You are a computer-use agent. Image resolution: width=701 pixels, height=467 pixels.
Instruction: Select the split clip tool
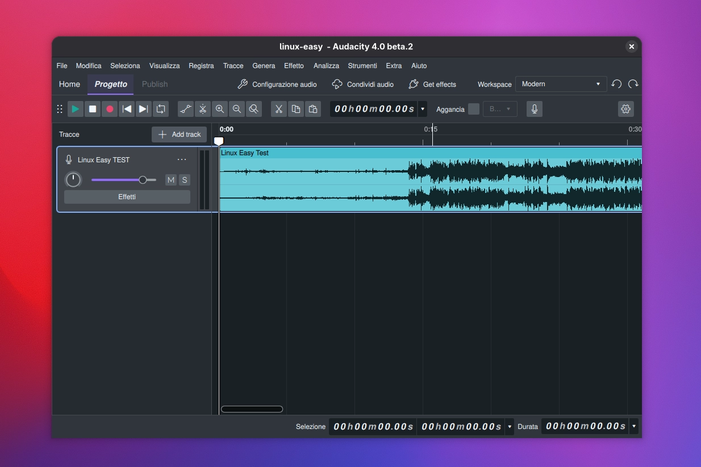tap(203, 109)
